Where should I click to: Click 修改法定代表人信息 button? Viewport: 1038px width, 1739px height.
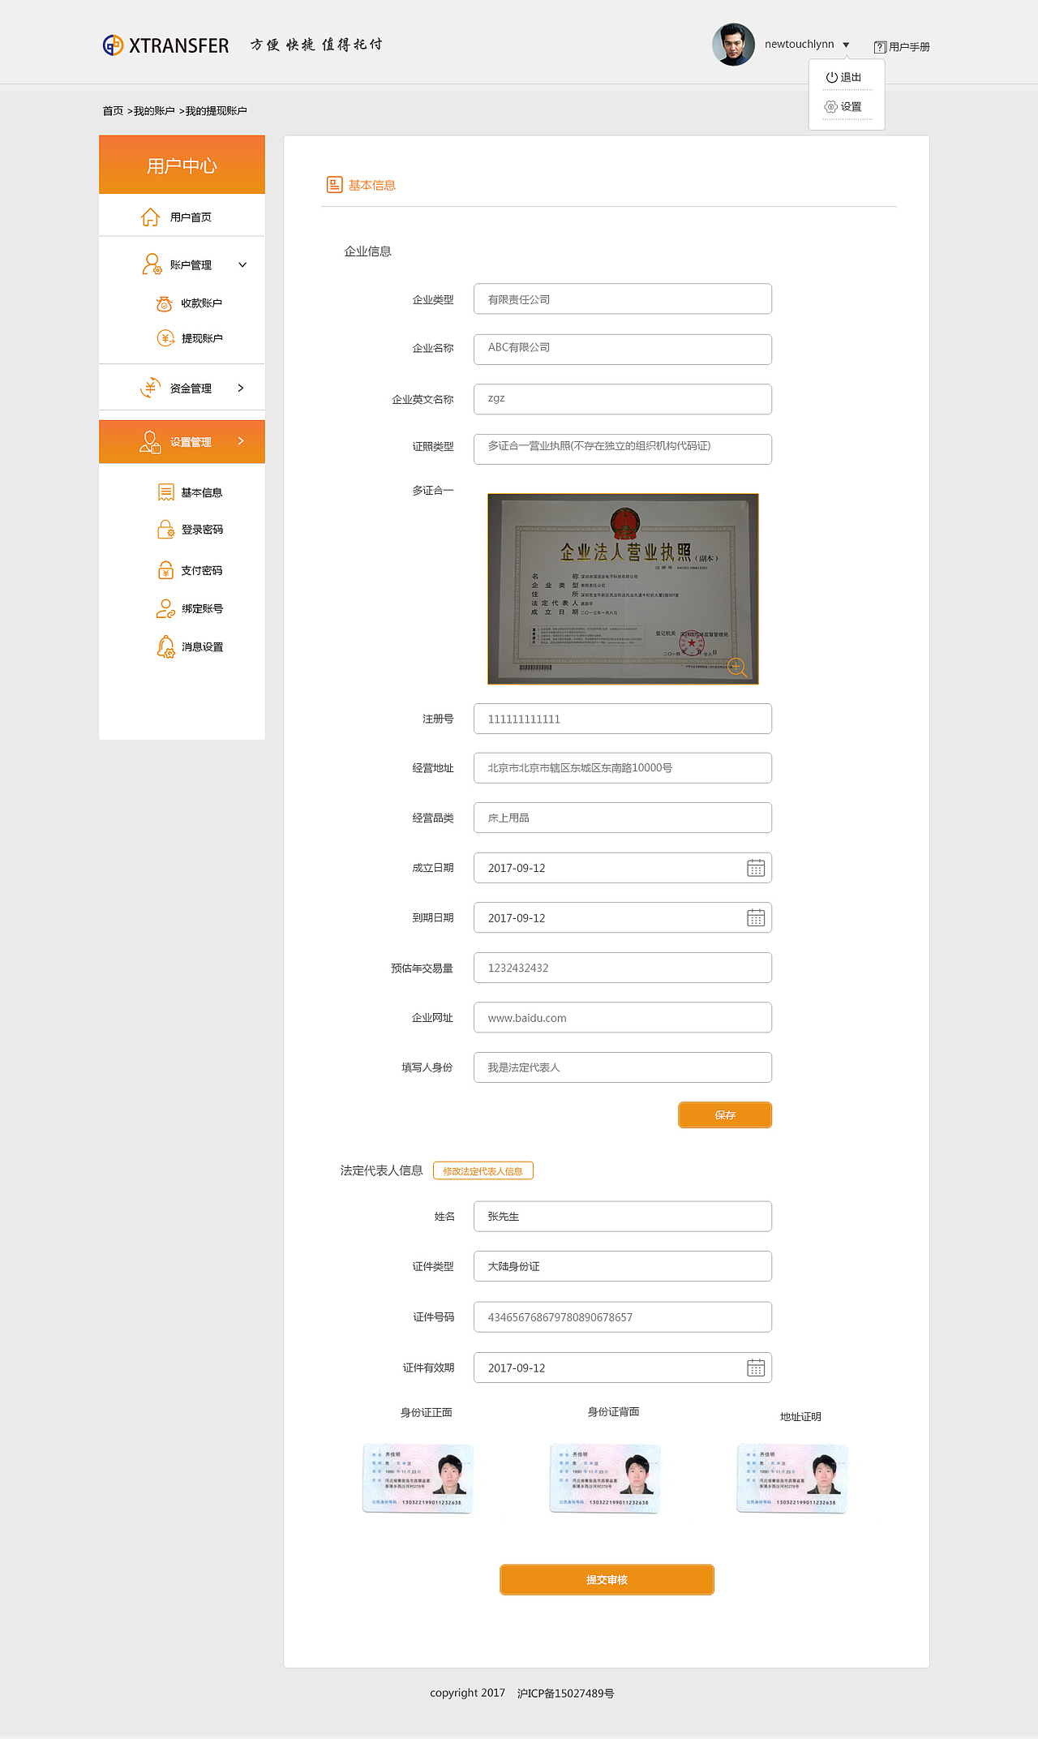[x=483, y=1171]
